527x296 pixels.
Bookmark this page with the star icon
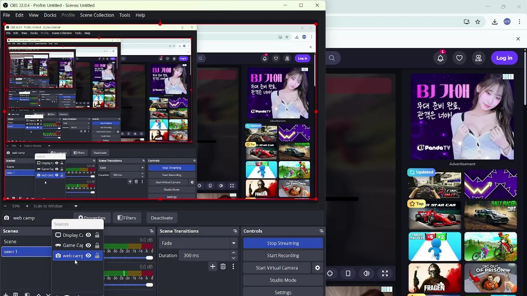[478, 22]
